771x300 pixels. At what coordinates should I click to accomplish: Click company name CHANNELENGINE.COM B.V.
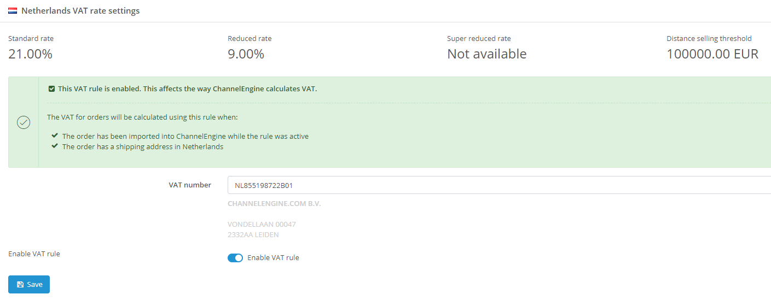click(274, 204)
